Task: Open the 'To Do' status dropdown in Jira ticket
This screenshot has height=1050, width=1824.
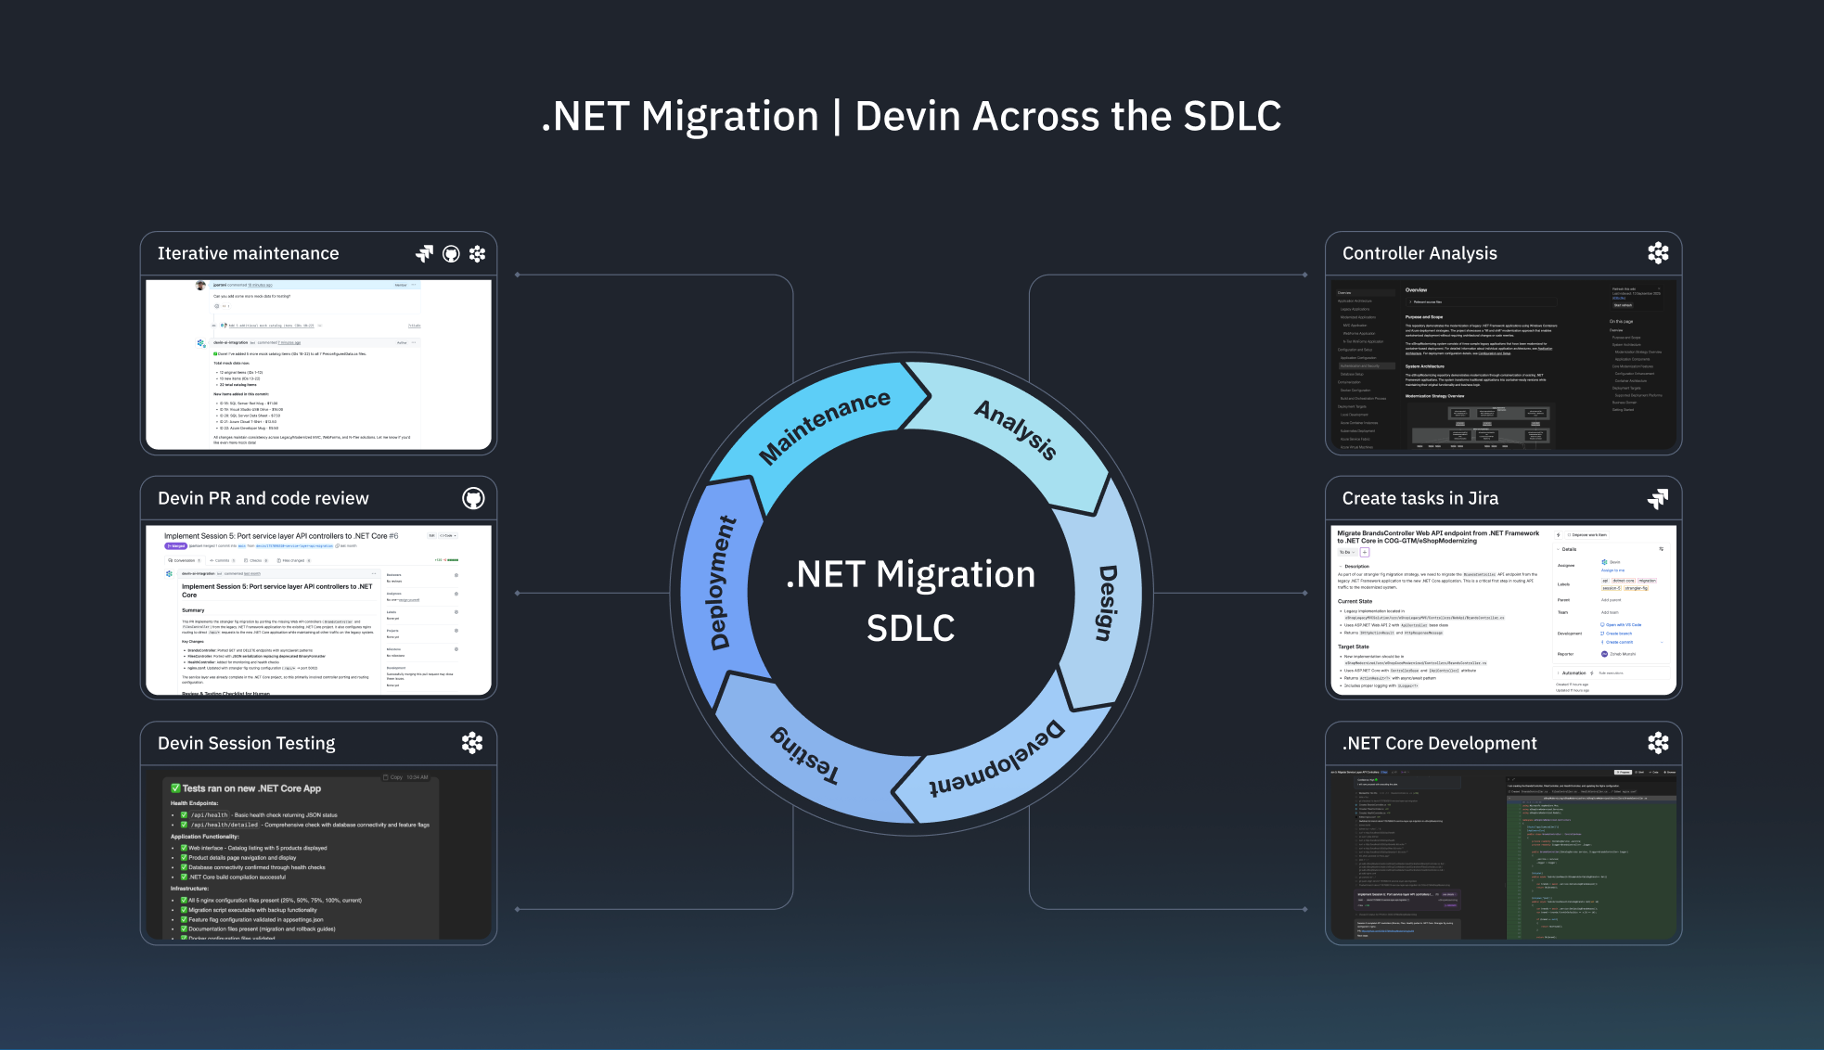Action: [x=1346, y=552]
